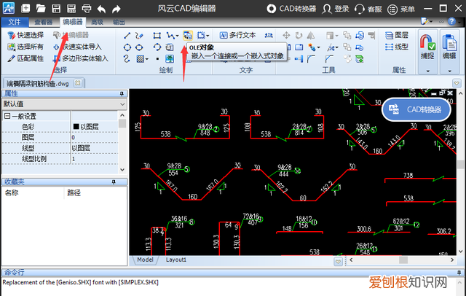Click 登录 login in title bar

click(x=336, y=9)
